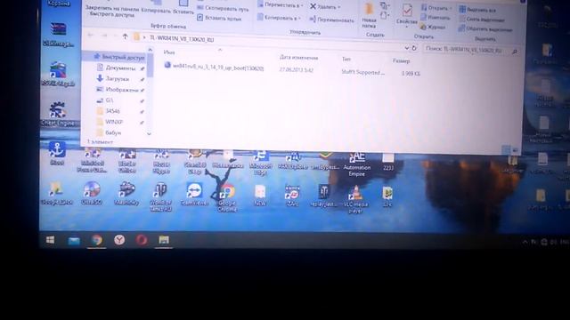Click the Вставить (Paste) ribbon button
The height and width of the screenshot is (320, 570).
point(183,8)
